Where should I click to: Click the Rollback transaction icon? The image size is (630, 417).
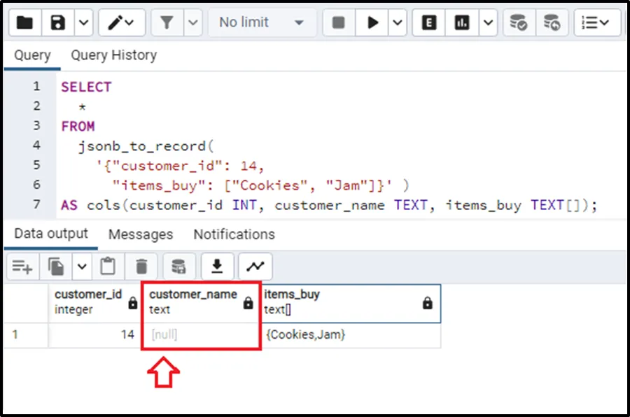click(552, 23)
